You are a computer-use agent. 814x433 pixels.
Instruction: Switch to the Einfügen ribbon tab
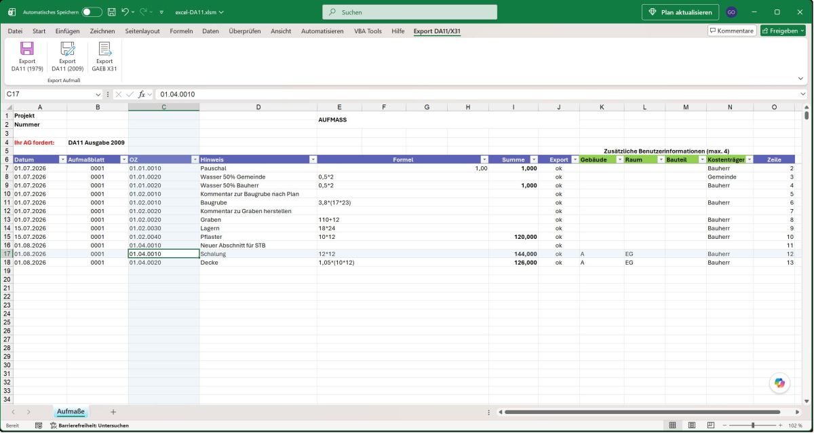coord(67,31)
